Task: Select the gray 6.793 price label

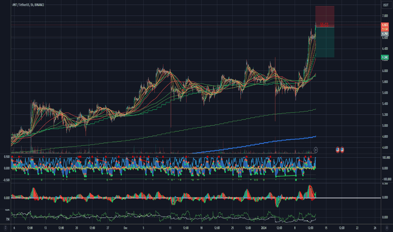Action: click(x=385, y=34)
